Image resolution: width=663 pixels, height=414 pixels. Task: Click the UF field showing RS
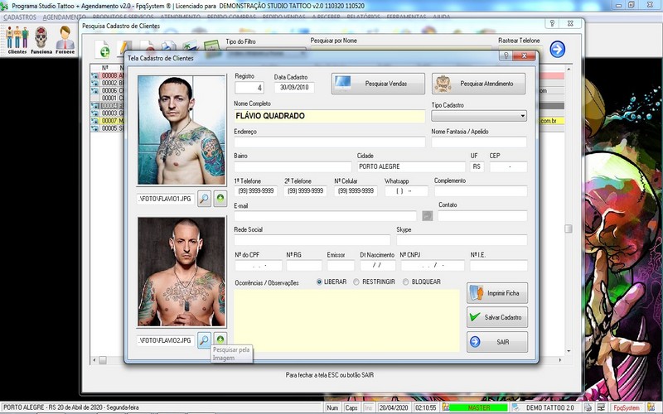[477, 166]
